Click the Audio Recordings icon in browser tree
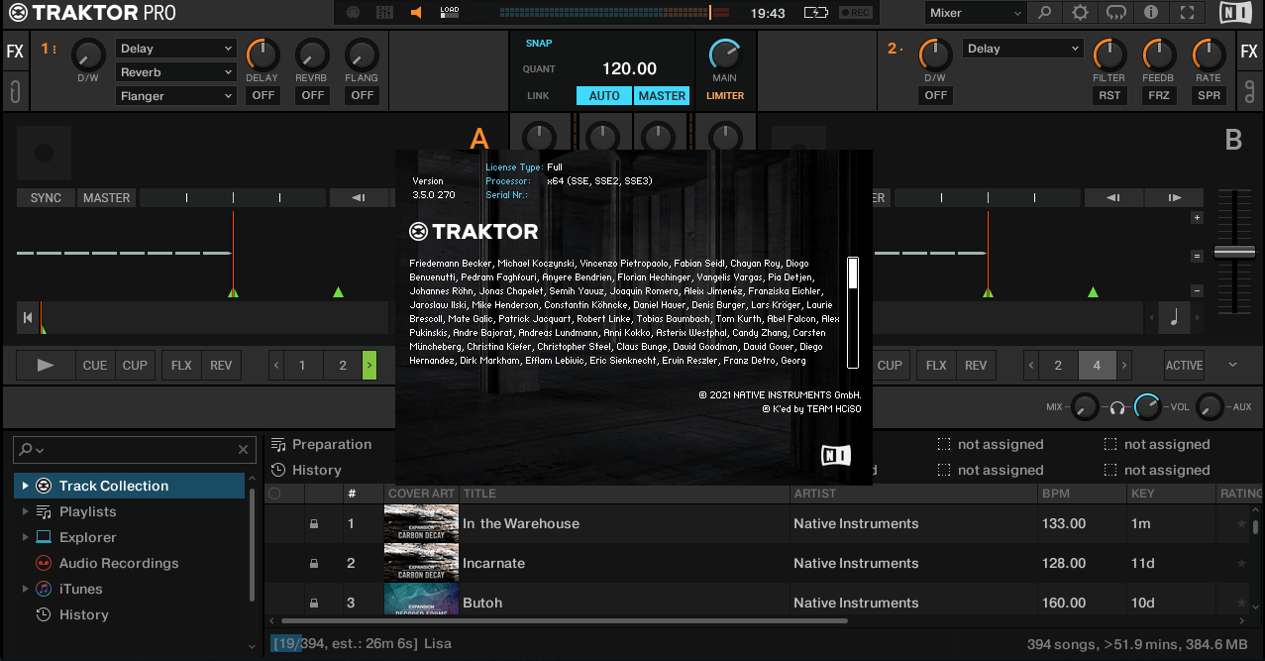 click(44, 563)
